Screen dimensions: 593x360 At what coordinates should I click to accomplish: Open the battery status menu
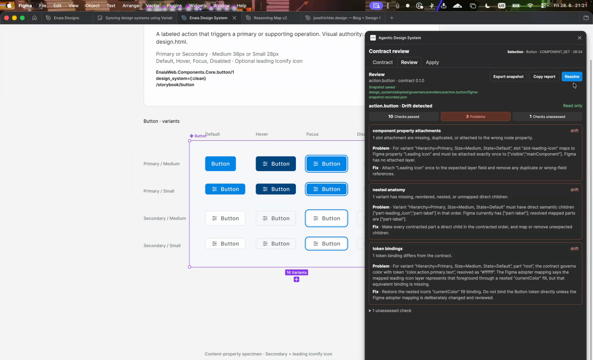[516, 5]
